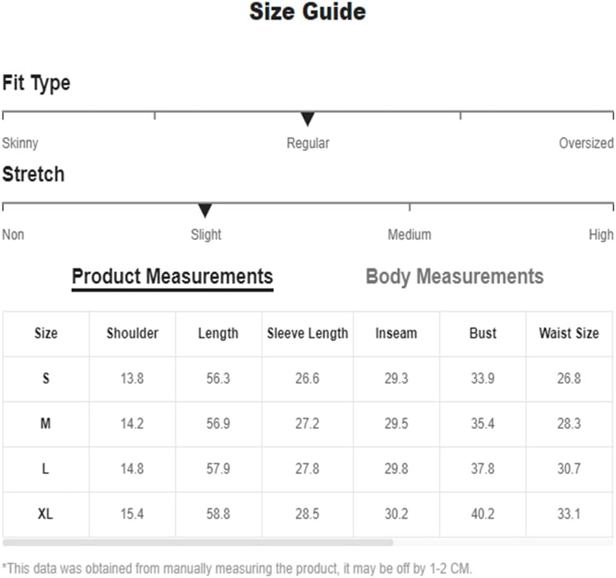616x578 pixels.
Task: Click the High stretch label
Action: (600, 235)
